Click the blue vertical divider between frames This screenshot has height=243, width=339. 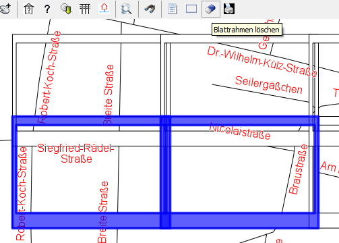[166, 172]
